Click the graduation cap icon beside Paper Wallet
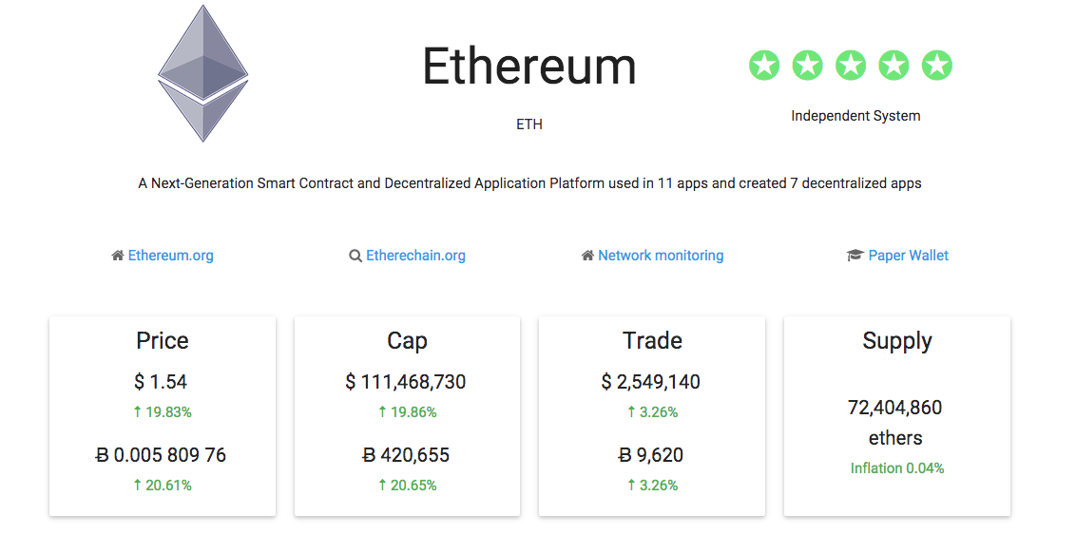The image size is (1076, 534). 855,256
